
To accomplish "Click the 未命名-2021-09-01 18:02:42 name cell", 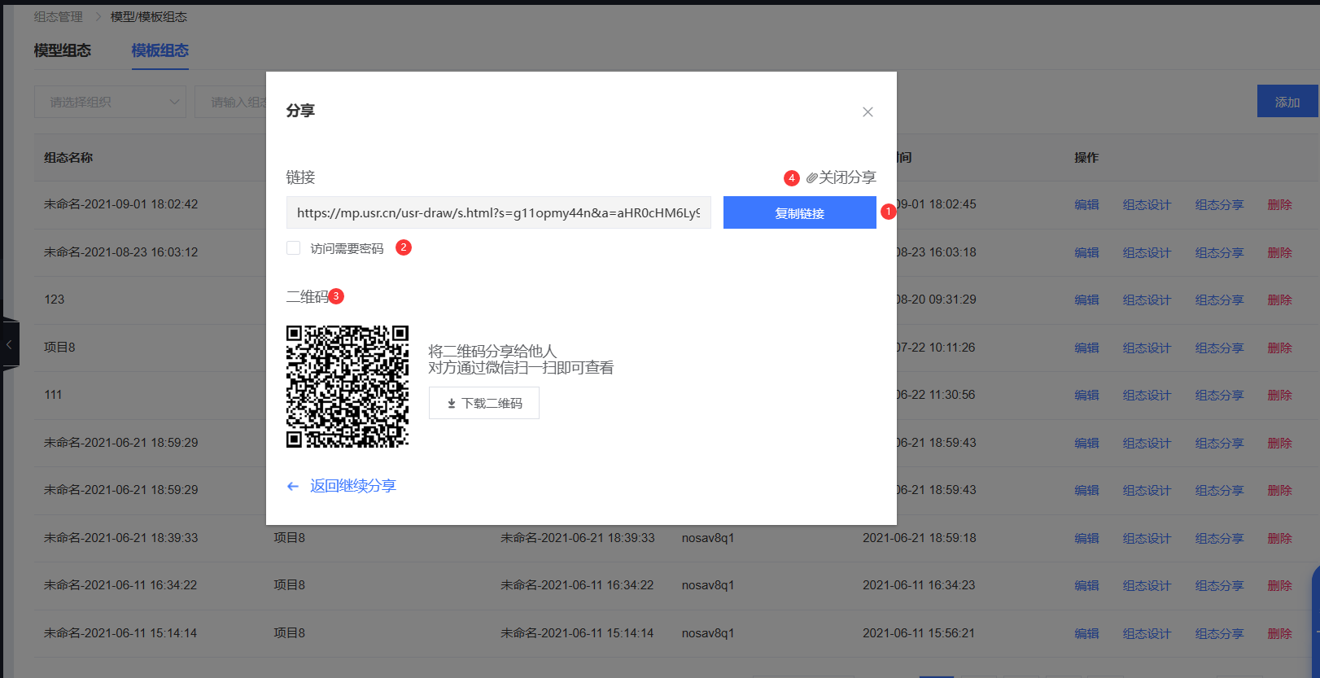I will point(120,204).
